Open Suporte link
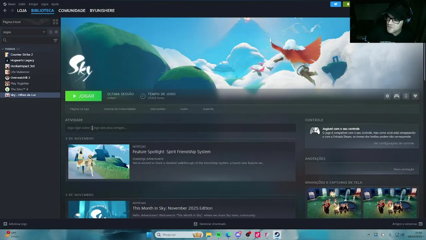Image resolution: width=426 pixels, height=240 pixels. click(208, 109)
